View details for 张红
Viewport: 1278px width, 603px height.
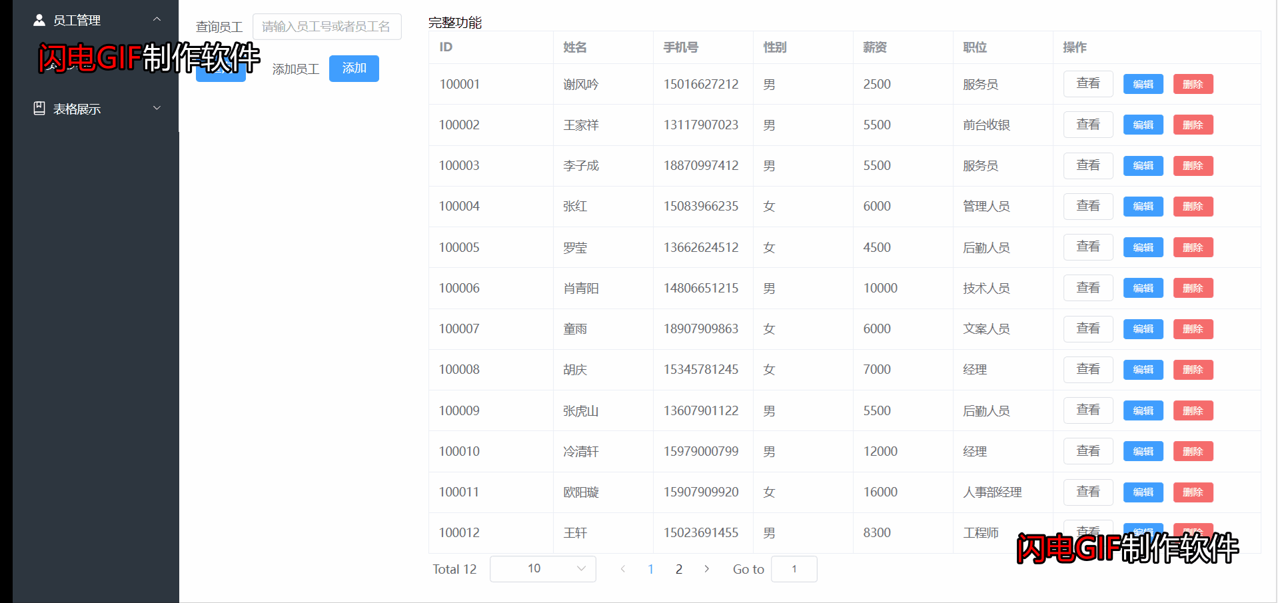(x=1088, y=207)
